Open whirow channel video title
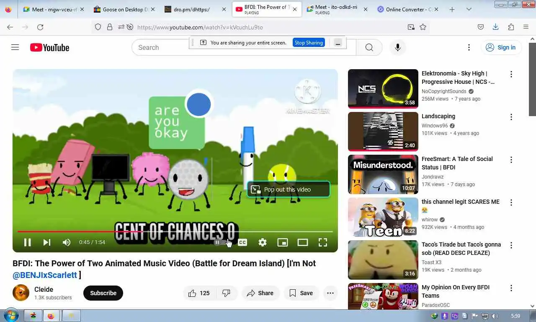This screenshot has height=322, width=536. tap(460, 206)
